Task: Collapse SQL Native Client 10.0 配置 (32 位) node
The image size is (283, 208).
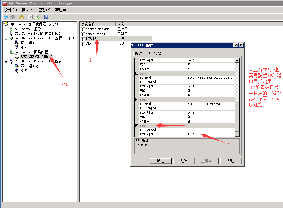Action: [6, 38]
